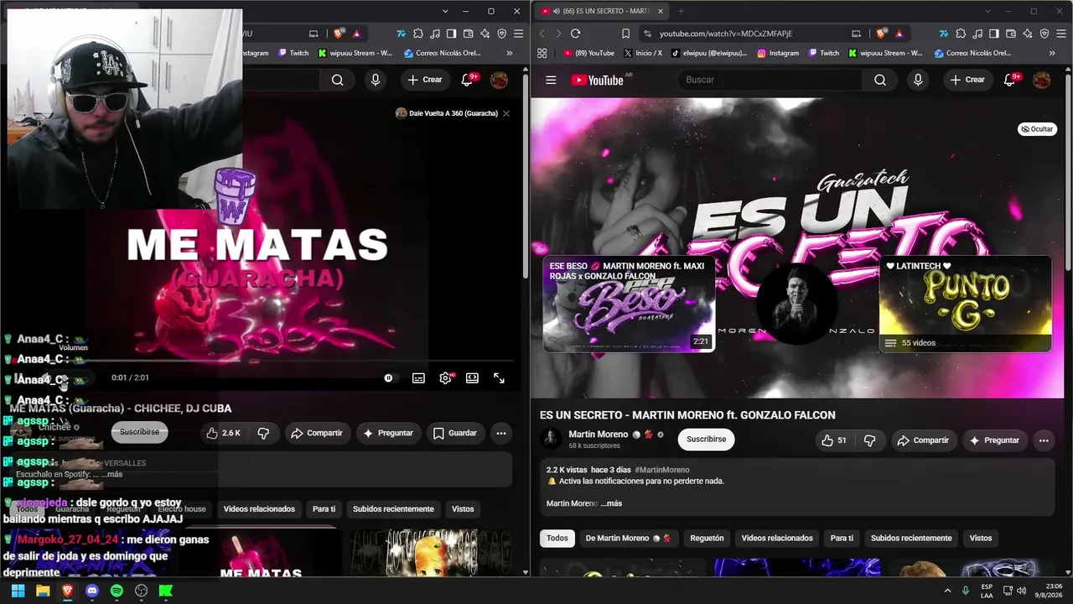
Task: Open Spotify from the taskbar
Action: point(117,591)
